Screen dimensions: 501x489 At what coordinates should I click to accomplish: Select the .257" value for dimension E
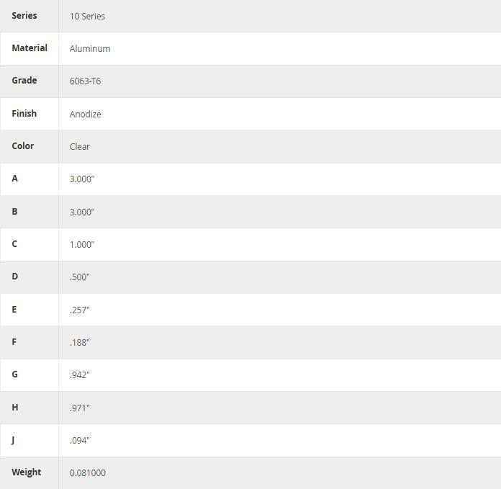[x=80, y=310]
